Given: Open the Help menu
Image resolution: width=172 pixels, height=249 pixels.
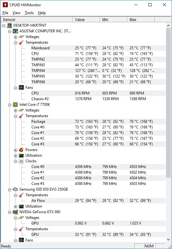Looking at the screenshot, I should click(42, 13).
